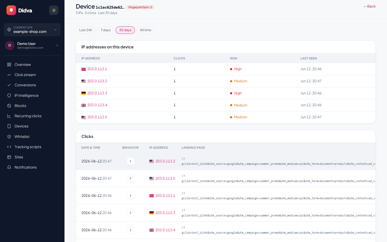
Task: Open 203.0.113.2 link in Clicks table
Action: [165, 161]
